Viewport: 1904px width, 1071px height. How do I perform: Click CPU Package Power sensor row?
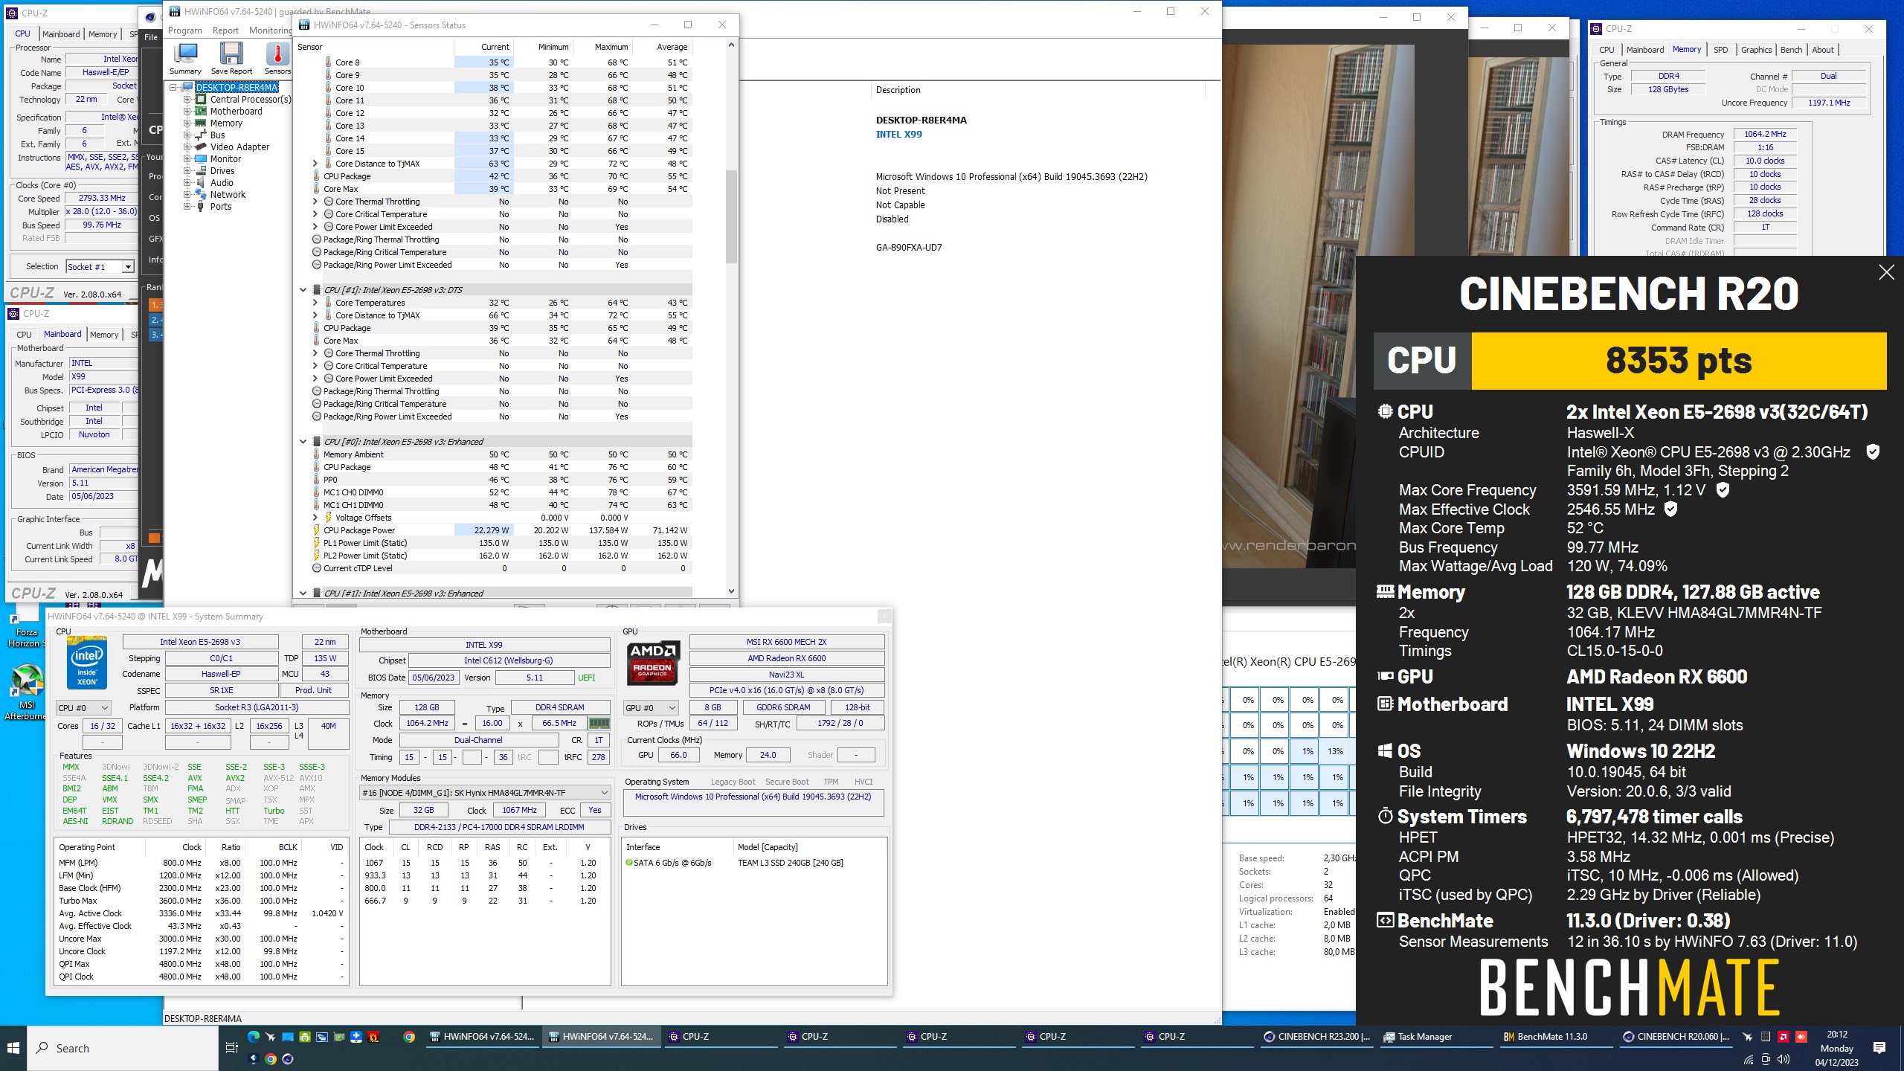point(494,530)
